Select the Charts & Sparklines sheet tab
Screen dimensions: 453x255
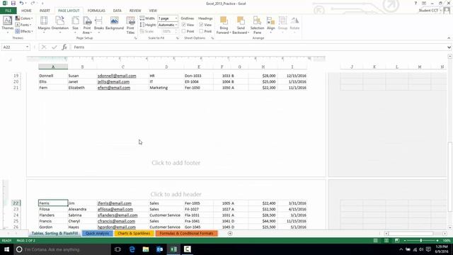coord(134,233)
